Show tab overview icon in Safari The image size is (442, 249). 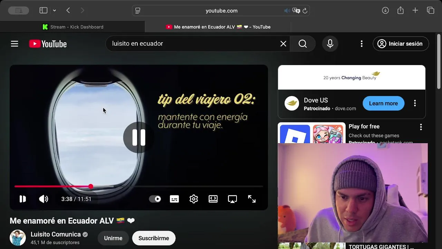[x=431, y=10]
